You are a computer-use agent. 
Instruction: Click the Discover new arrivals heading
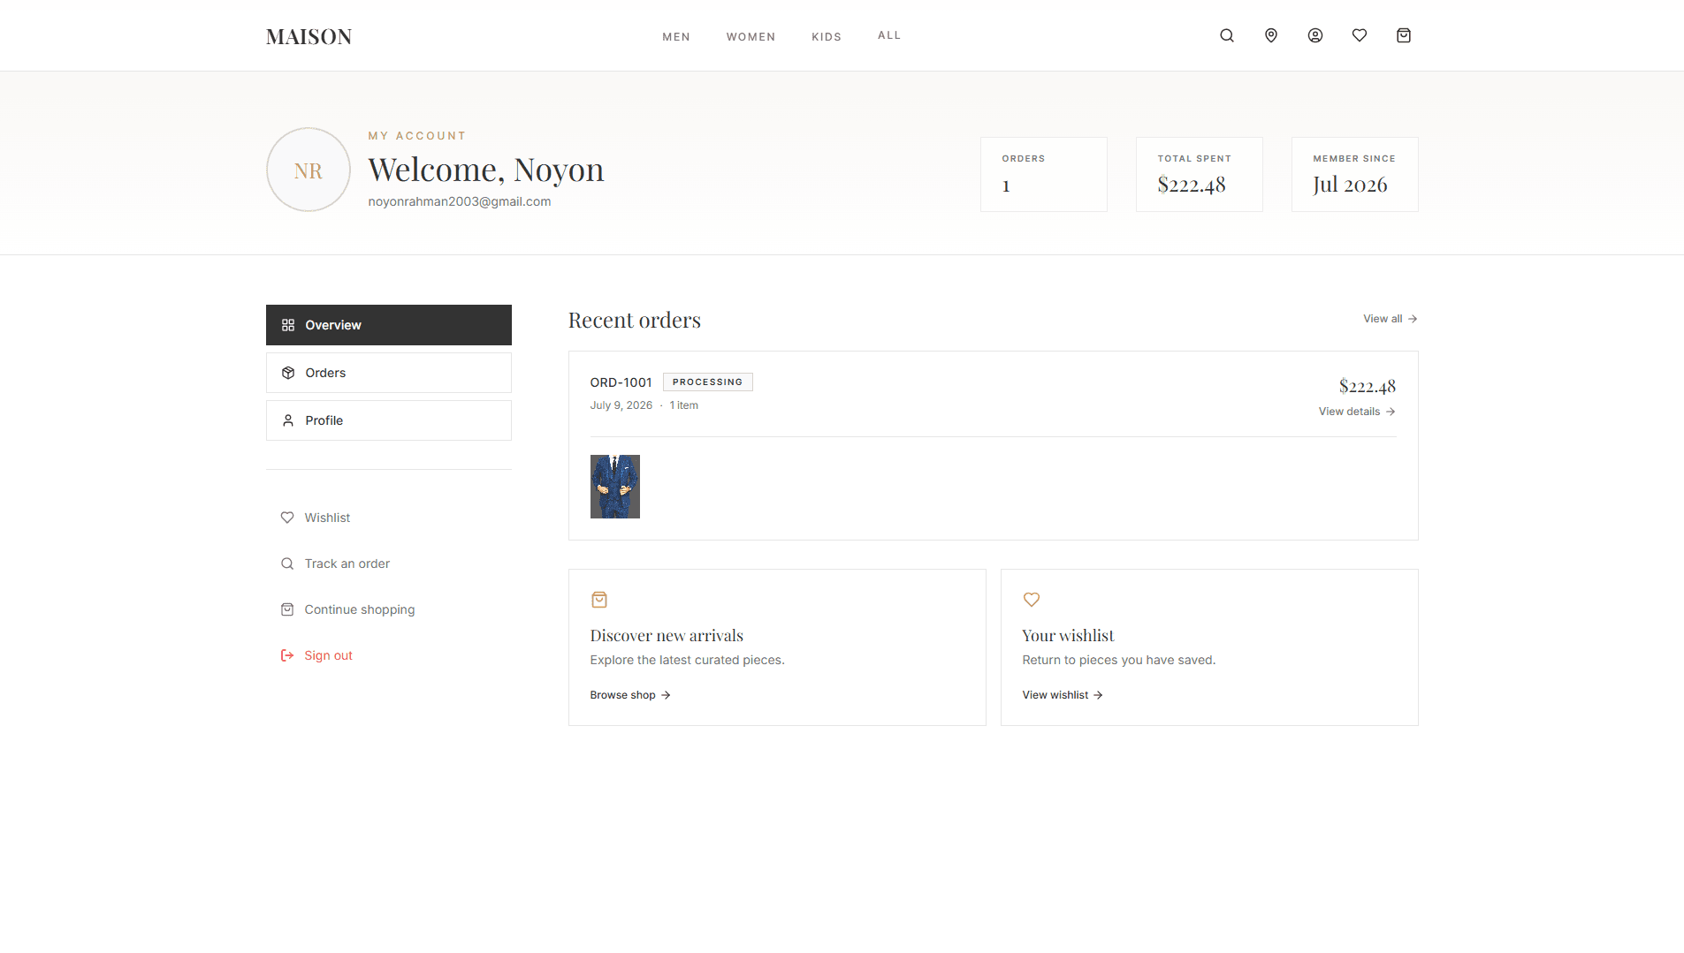pyautogui.click(x=667, y=635)
